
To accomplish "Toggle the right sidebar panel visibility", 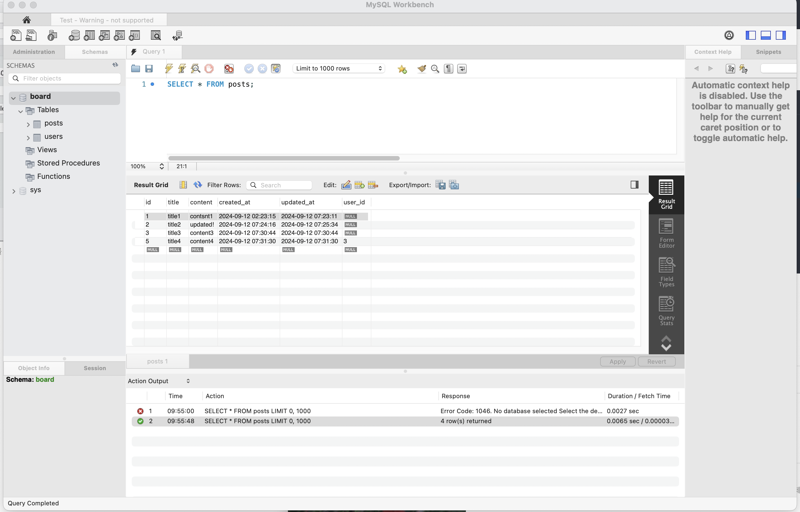I will click(x=781, y=35).
